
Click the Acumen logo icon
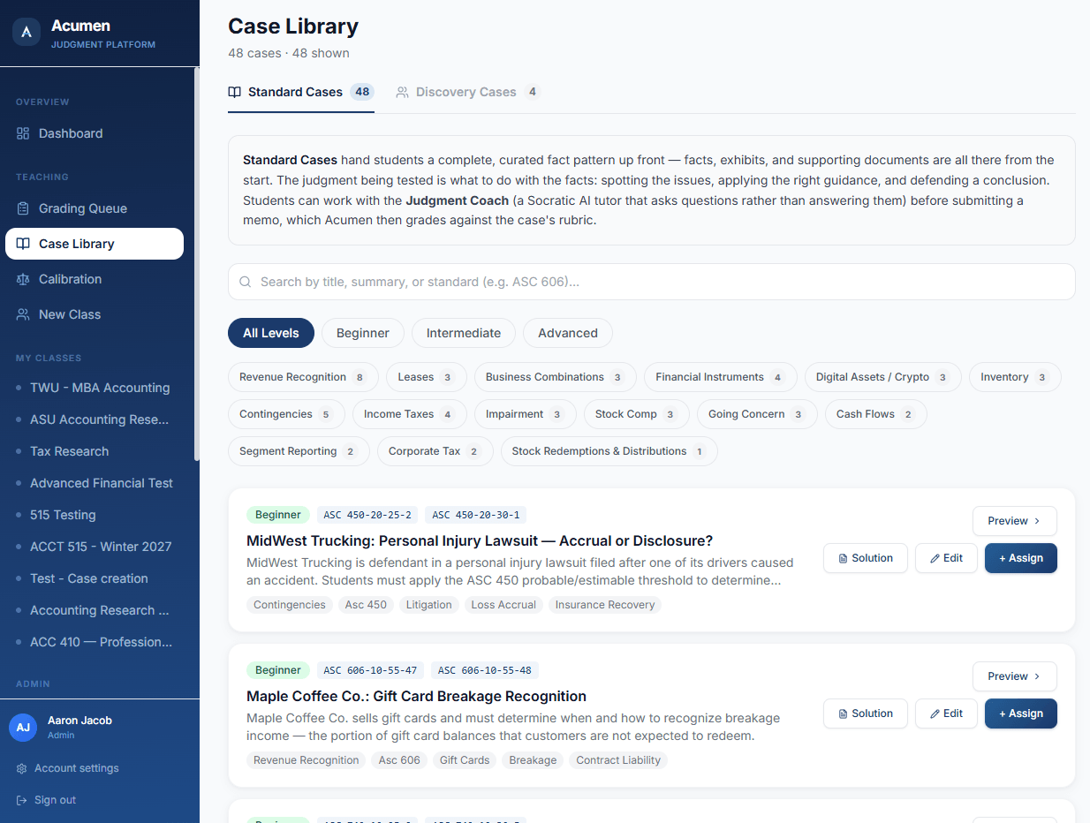pos(26,33)
